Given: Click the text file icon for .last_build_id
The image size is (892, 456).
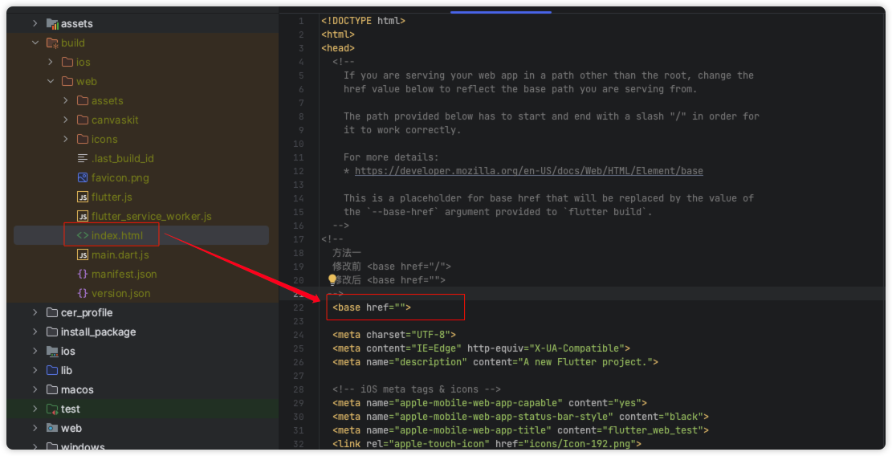Looking at the screenshot, I should 83,158.
